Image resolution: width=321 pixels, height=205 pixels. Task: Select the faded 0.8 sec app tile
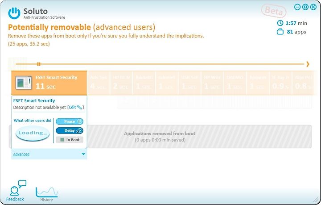coord(303,83)
